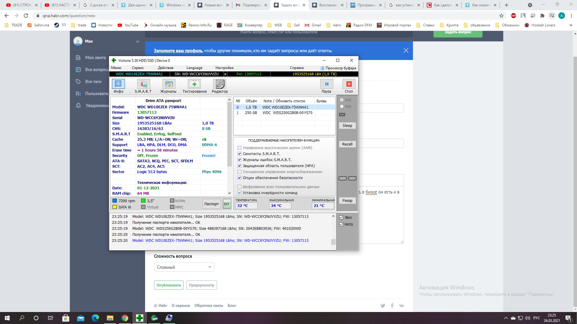Toggle Установка очерёдности команд checkbox
The height and width of the screenshot is (324, 577).
point(240,193)
